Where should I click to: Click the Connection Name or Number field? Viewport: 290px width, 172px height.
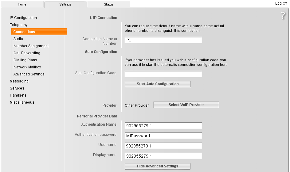click(x=163, y=40)
